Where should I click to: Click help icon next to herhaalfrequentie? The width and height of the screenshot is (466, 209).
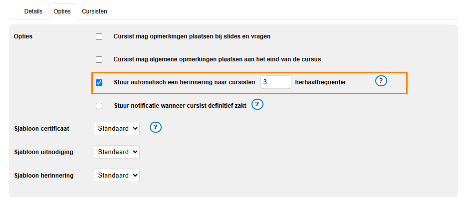[381, 81]
